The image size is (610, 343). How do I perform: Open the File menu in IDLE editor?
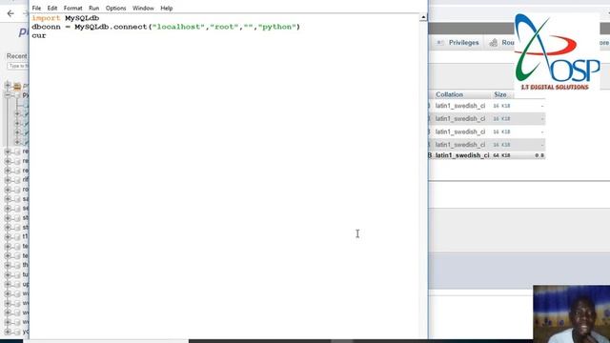36,8
